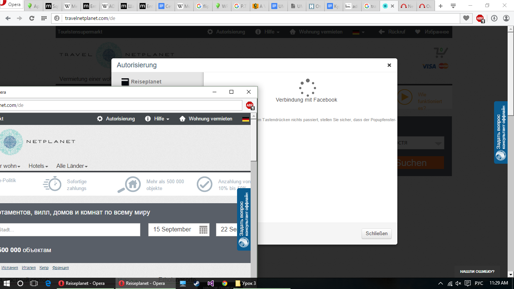Click Autorisierung in popup window navbar
Image resolution: width=514 pixels, height=289 pixels.
click(x=116, y=119)
